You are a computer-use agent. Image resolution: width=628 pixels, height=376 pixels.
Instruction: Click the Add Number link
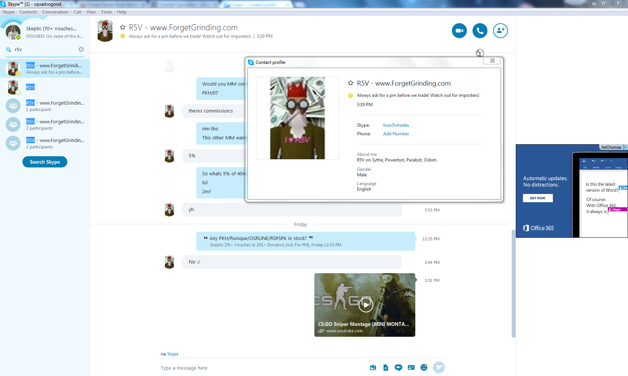point(396,134)
